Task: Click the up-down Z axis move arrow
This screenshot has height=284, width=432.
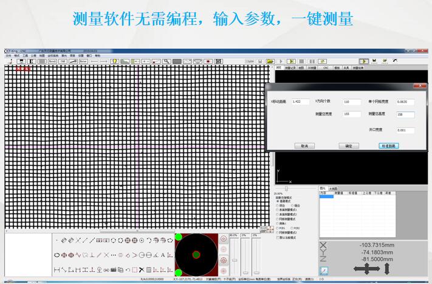Action: 387,269
